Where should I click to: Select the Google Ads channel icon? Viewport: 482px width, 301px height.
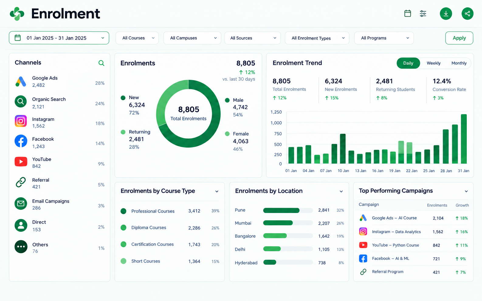[21, 82]
